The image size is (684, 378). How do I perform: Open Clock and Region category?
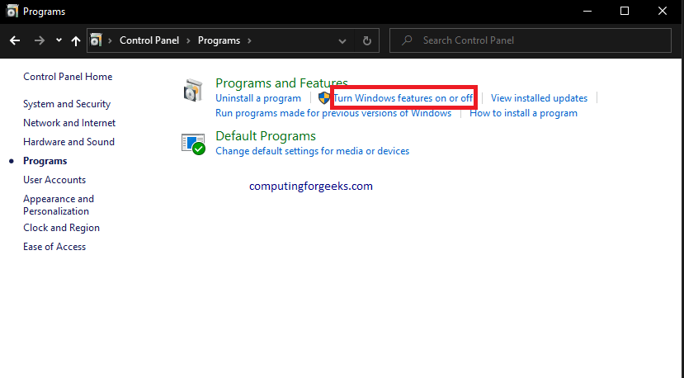tap(62, 228)
